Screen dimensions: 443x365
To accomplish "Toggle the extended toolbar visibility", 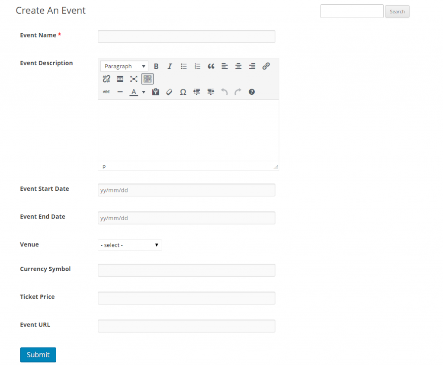I will 147,79.
